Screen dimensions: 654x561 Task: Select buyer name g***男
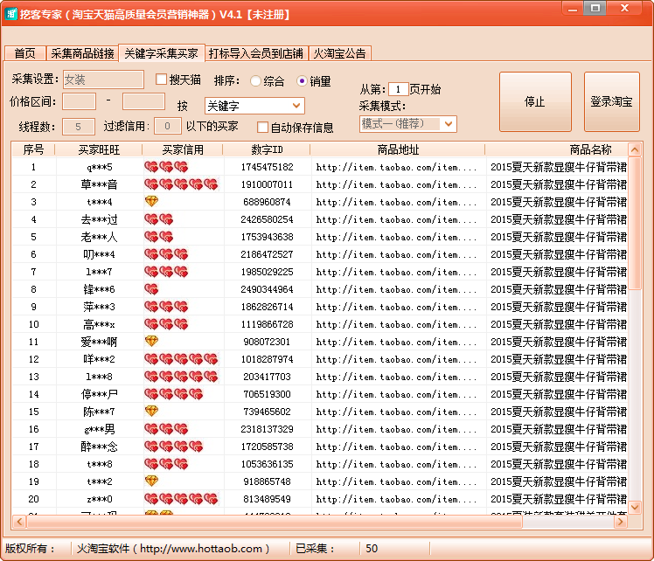pyautogui.click(x=99, y=429)
